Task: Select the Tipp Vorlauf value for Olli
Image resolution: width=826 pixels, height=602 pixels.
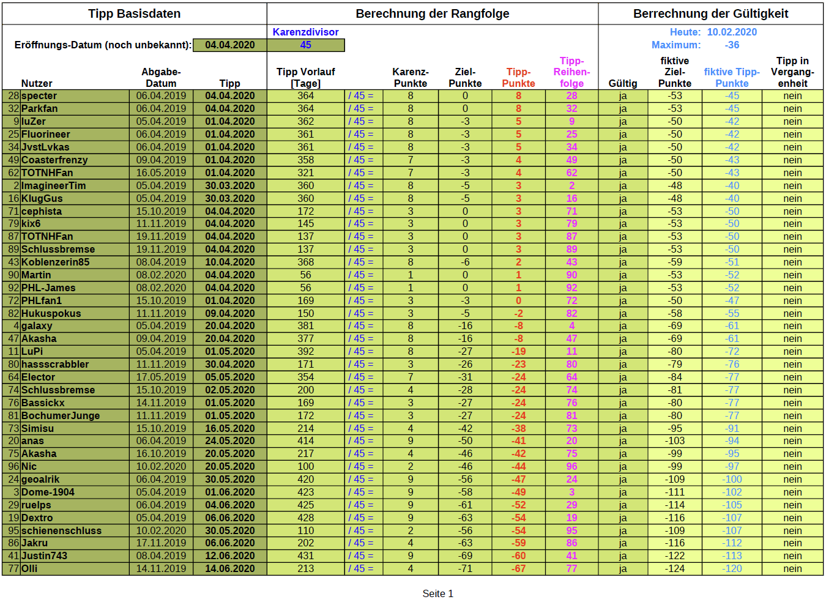Action: [306, 569]
